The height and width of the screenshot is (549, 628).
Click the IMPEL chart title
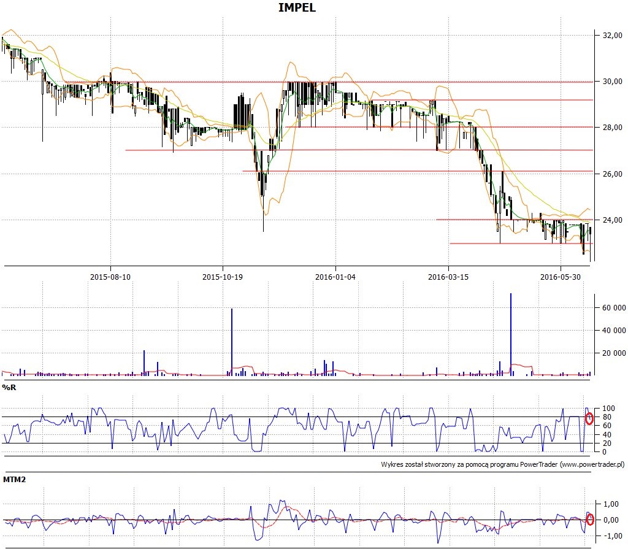click(x=297, y=7)
